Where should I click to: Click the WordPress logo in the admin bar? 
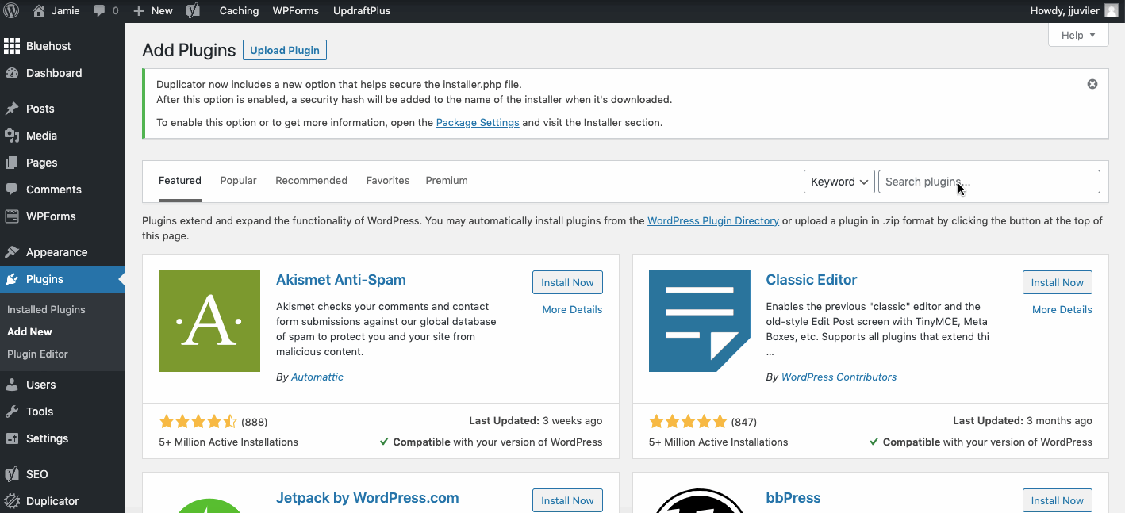[10, 10]
